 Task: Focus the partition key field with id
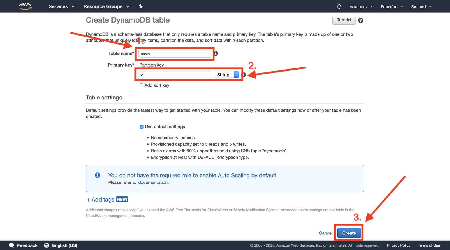(175, 75)
